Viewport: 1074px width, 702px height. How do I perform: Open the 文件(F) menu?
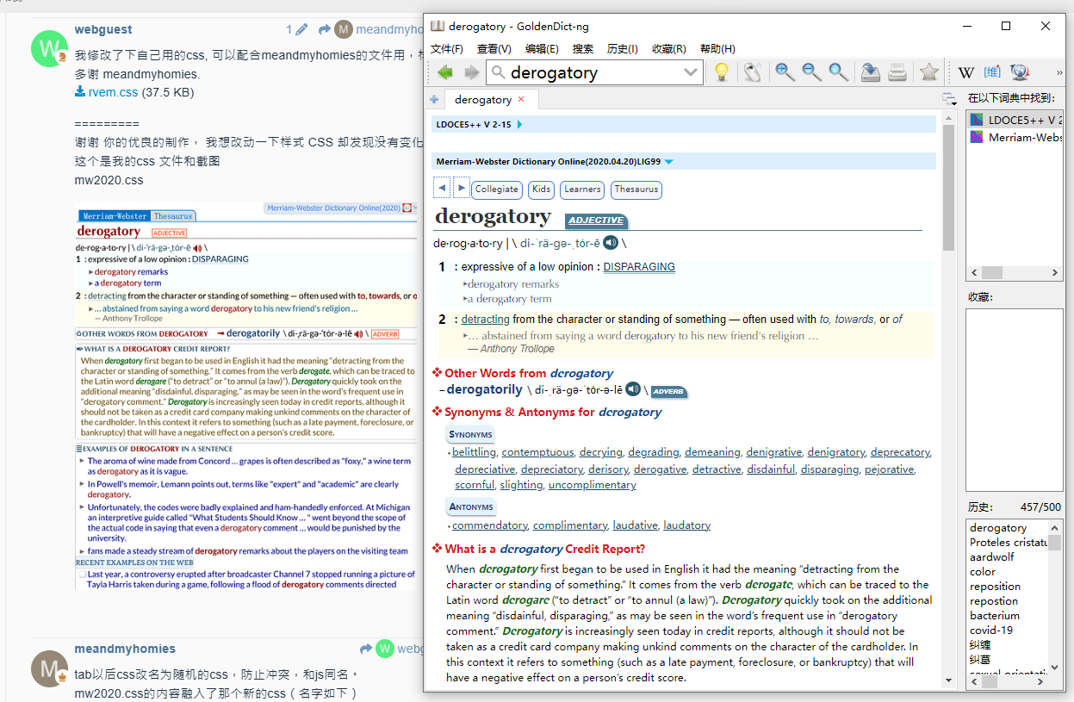coord(447,49)
